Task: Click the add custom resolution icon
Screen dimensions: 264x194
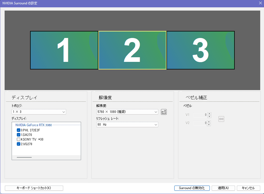Action: (164, 112)
